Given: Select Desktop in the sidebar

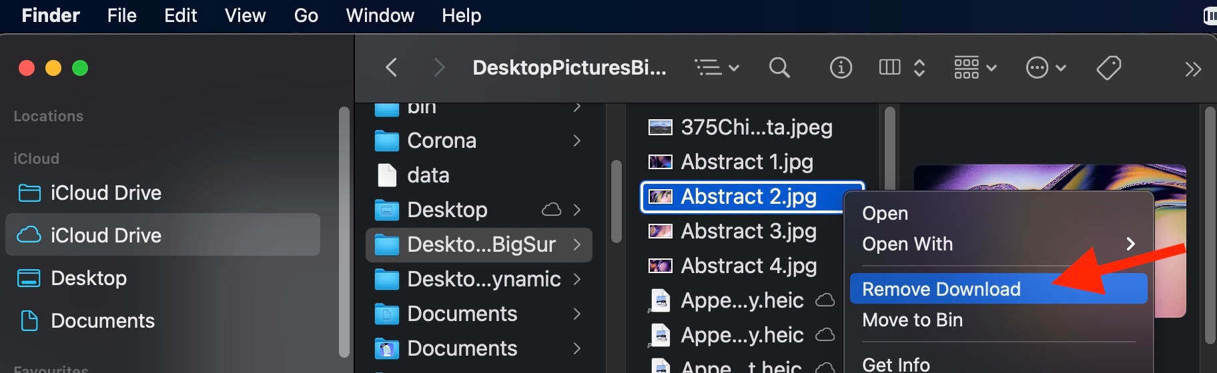Looking at the screenshot, I should 89,278.
